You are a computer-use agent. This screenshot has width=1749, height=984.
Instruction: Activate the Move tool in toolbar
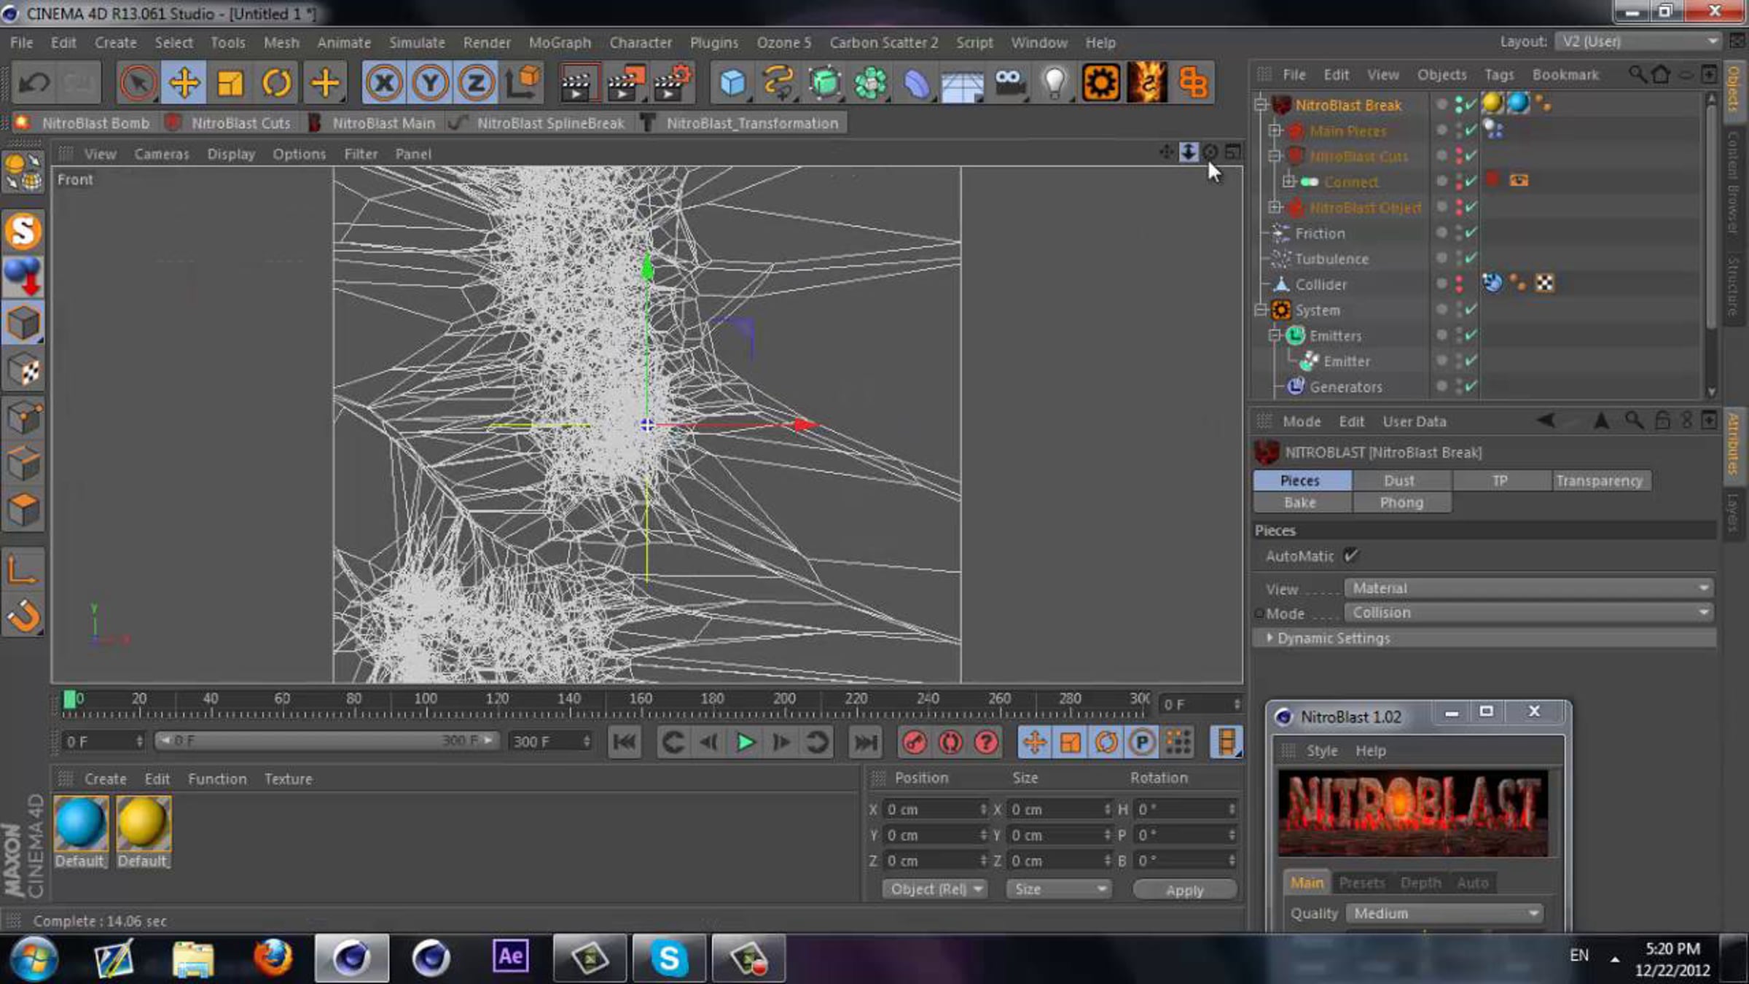pos(184,82)
